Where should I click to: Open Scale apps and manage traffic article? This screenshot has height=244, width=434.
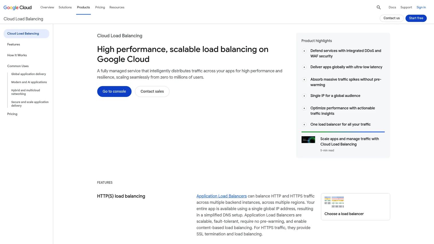click(x=349, y=141)
